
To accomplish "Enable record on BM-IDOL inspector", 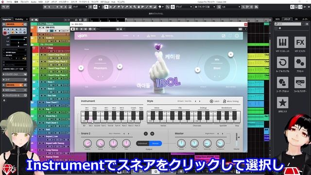I will click(x=5, y=33).
